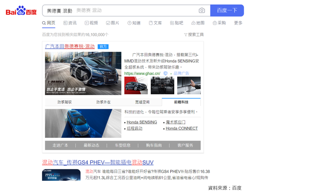Click the shield verification icon
Screen dimensions: 319x194
[x=165, y=73]
